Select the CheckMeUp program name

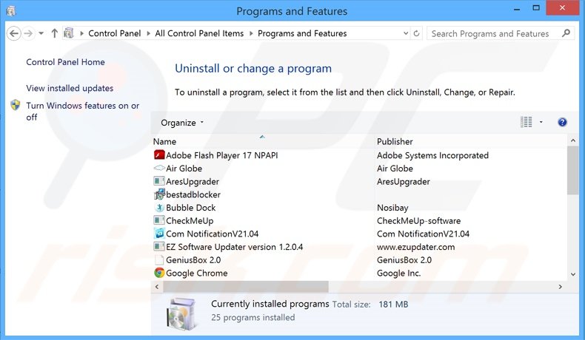(190, 220)
